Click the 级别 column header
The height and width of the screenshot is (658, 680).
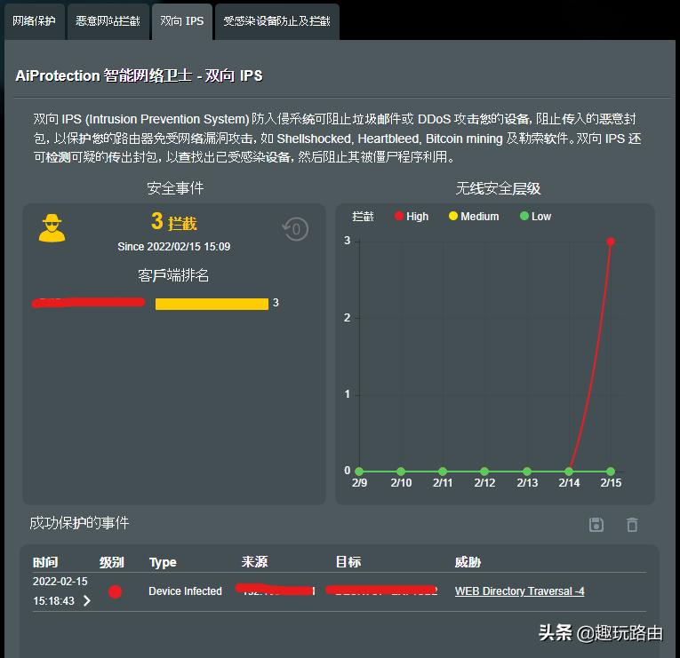tap(111, 562)
